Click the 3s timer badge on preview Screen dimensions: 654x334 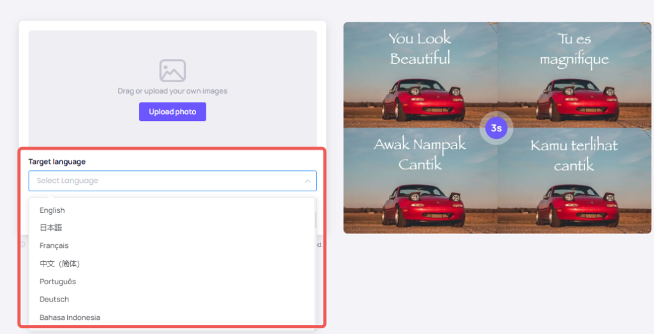coord(496,128)
